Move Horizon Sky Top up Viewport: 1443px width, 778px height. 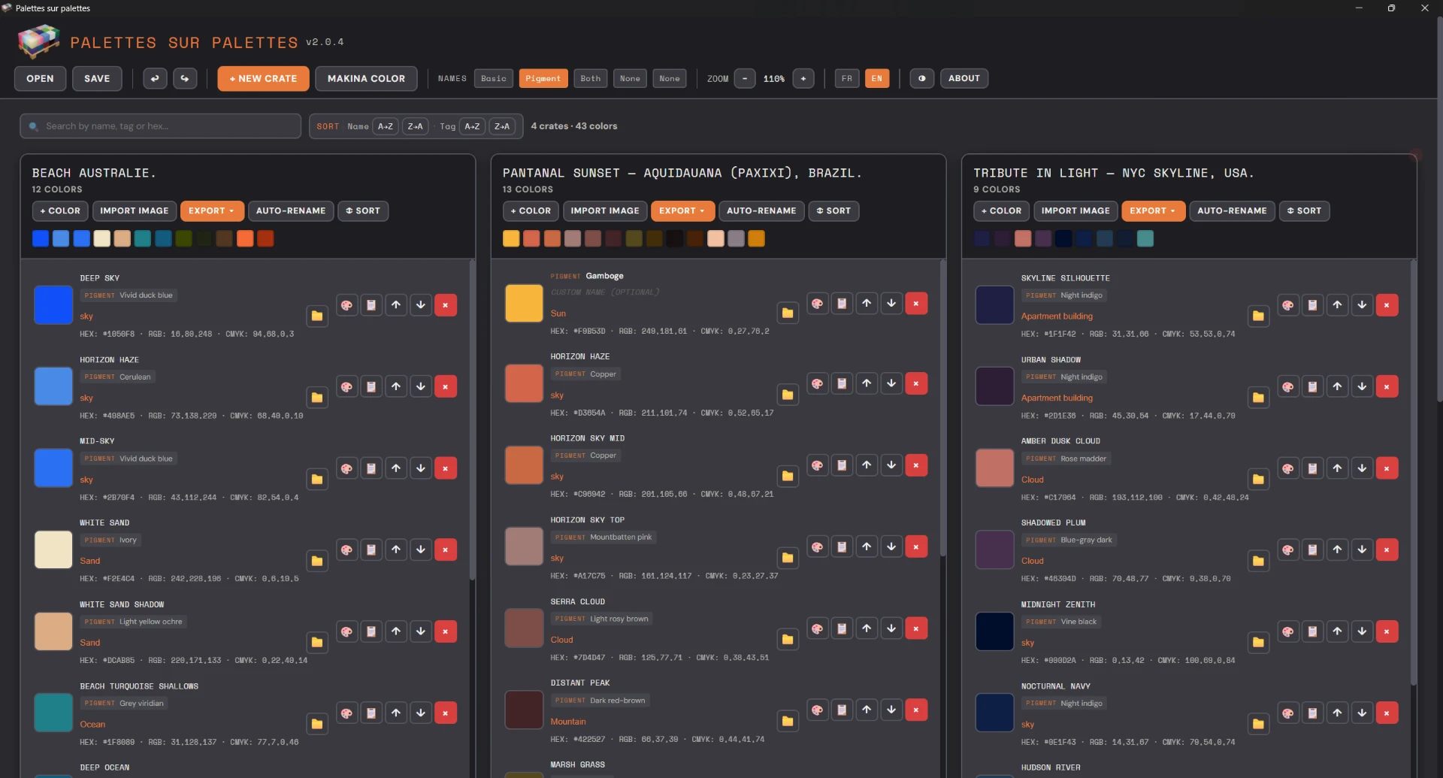coord(867,546)
